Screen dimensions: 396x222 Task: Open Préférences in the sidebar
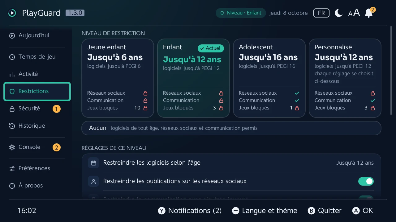37,168
